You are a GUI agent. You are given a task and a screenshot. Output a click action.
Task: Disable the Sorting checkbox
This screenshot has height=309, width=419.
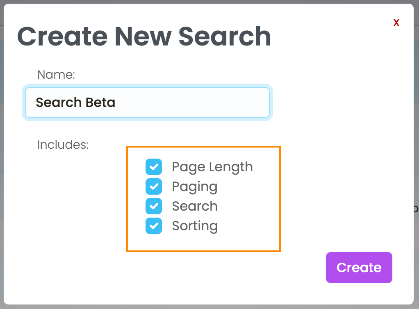tap(154, 226)
